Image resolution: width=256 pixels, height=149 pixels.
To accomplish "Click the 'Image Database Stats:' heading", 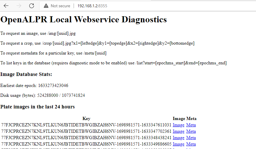I will click(26, 74).
